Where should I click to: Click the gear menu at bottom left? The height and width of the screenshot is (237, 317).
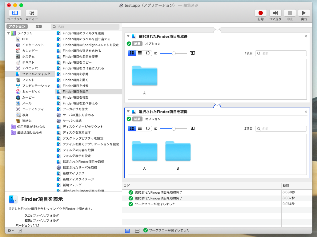click(11, 231)
